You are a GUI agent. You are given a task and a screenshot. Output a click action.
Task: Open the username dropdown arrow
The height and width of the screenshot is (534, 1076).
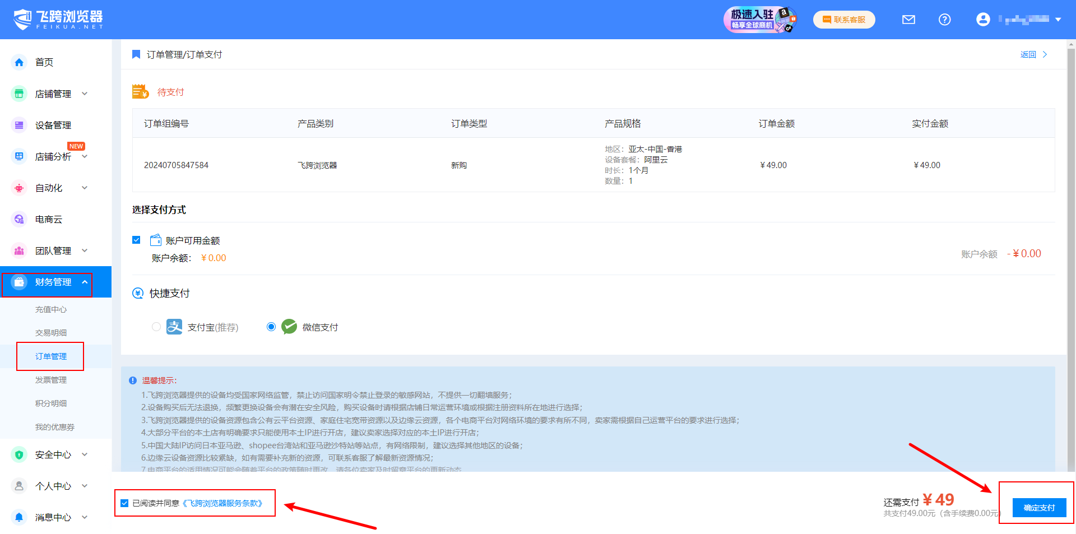(1058, 20)
